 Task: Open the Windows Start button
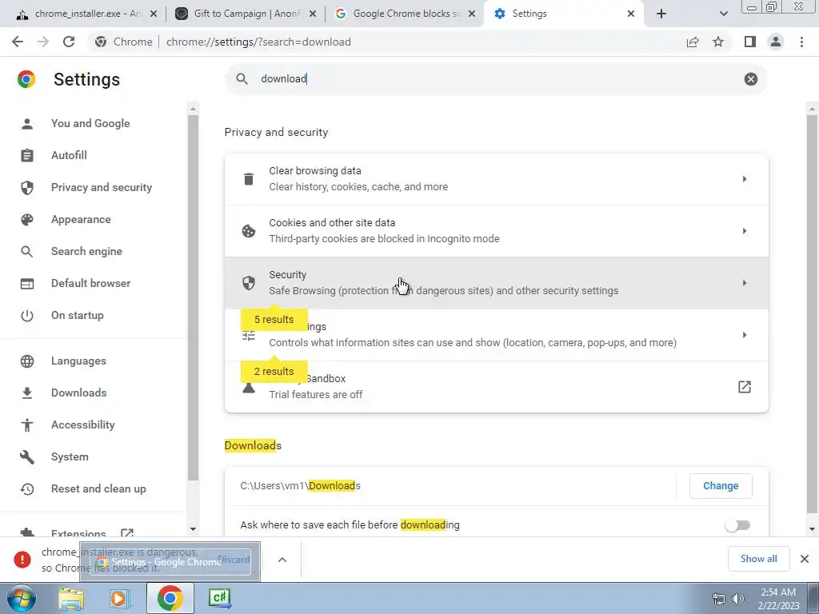20,598
